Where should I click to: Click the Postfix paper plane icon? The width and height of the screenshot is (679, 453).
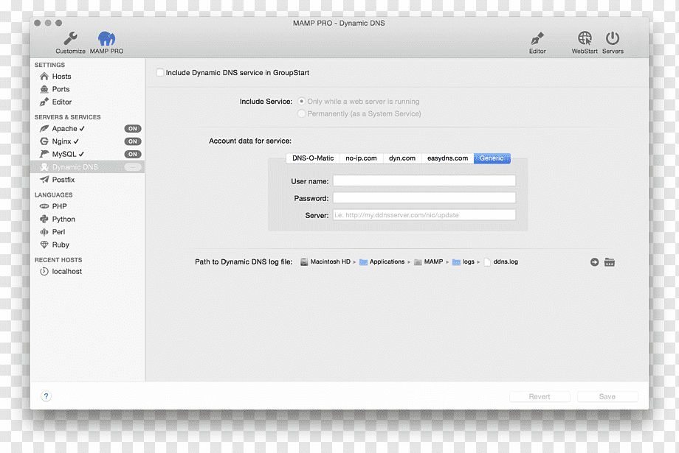pos(44,180)
